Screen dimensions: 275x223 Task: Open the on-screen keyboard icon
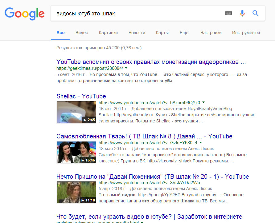(228, 13)
